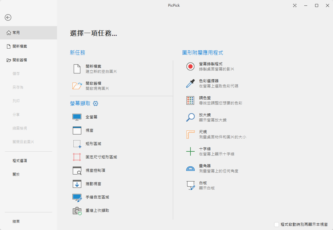Enable 'do not show this window' checkbox
Viewport: 333px width, 230px height.
pyautogui.click(x=276, y=225)
